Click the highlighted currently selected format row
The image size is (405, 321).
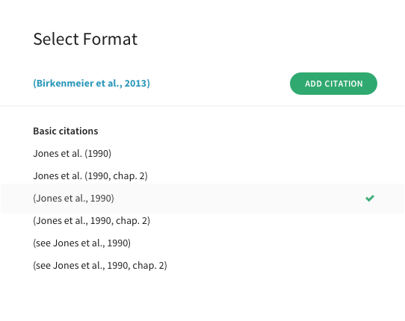pyautogui.click(x=202, y=199)
